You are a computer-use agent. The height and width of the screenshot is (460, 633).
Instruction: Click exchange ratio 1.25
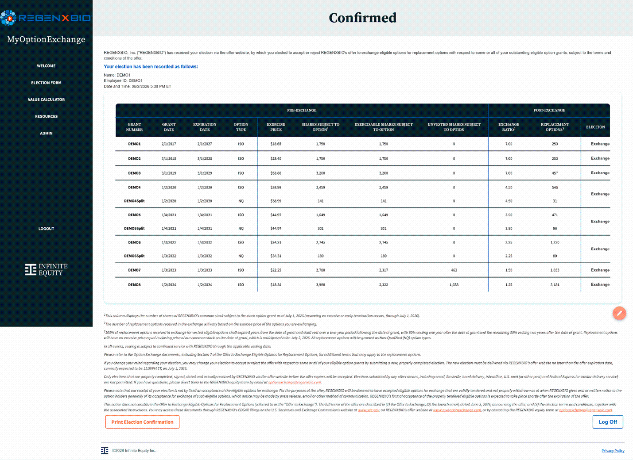509,285
